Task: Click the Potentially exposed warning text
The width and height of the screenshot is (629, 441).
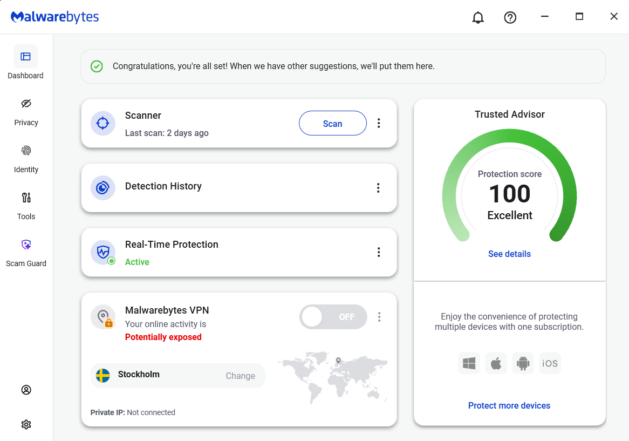Action: (163, 337)
